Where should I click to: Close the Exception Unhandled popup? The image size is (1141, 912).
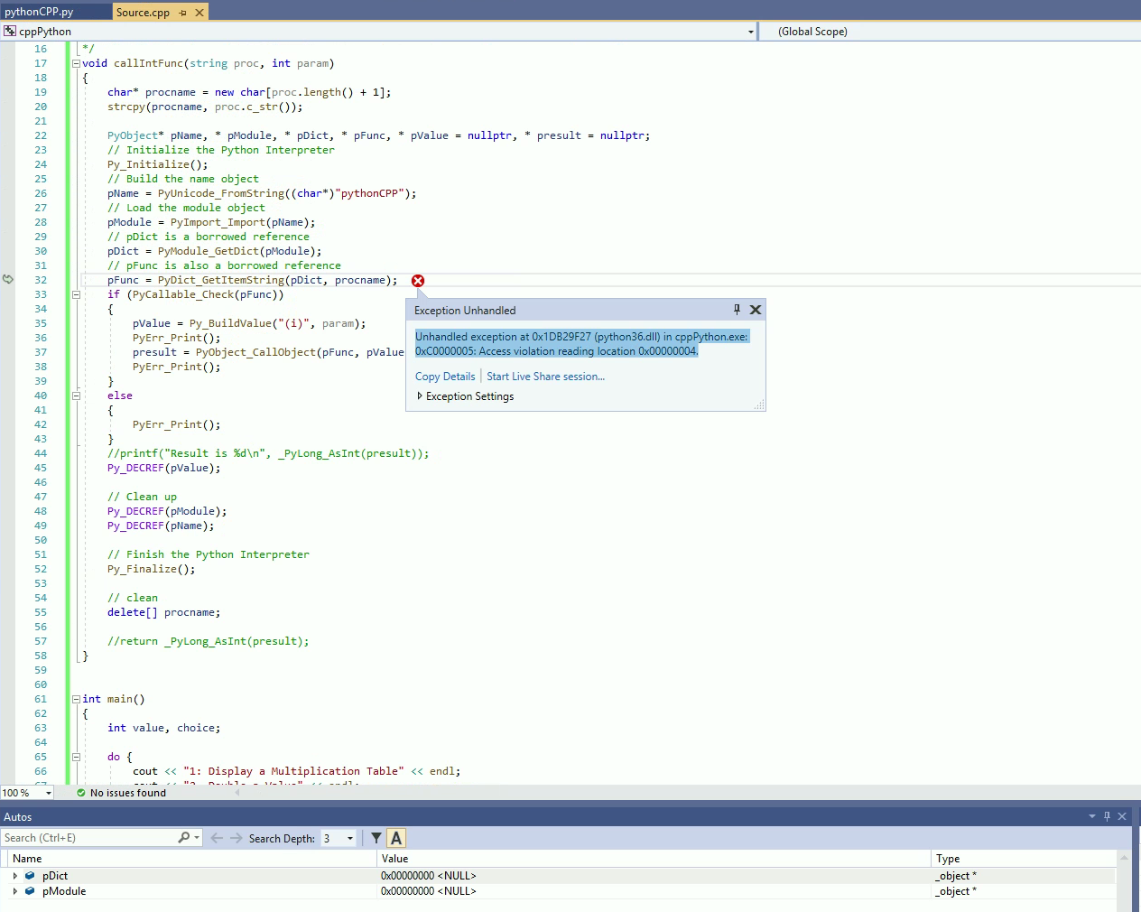pyautogui.click(x=756, y=310)
